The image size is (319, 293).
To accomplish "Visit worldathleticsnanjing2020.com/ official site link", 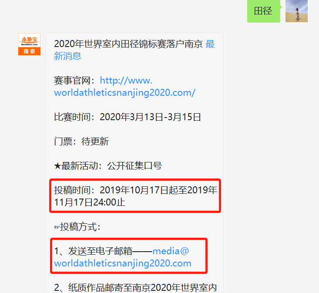I will pyautogui.click(x=125, y=93).
